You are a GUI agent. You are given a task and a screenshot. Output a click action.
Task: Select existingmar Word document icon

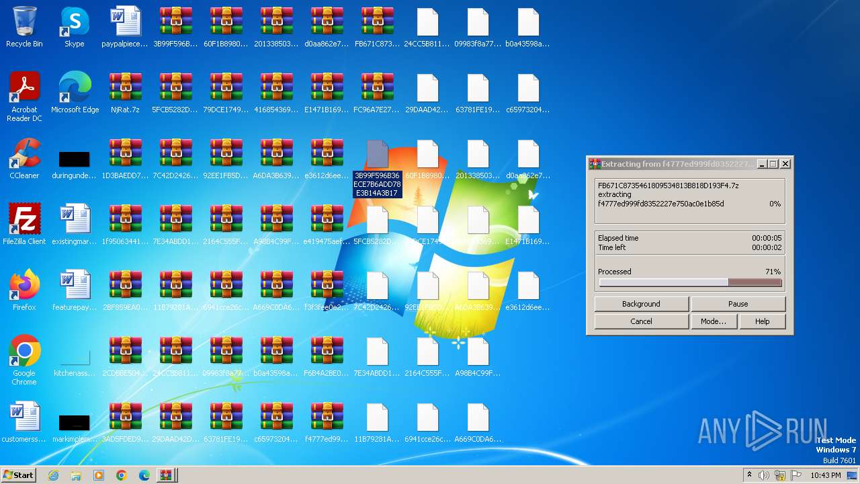pos(75,225)
